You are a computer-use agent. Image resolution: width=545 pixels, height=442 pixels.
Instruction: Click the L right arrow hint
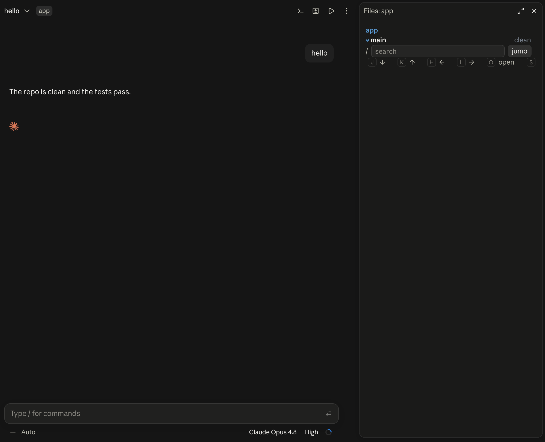coord(466,62)
